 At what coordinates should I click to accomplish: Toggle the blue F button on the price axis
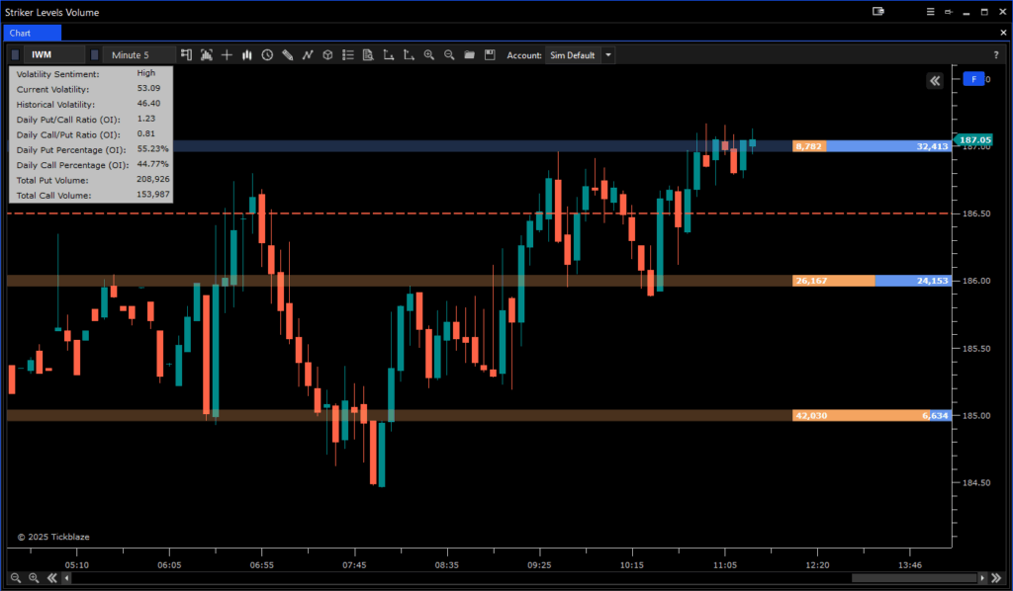(x=973, y=79)
